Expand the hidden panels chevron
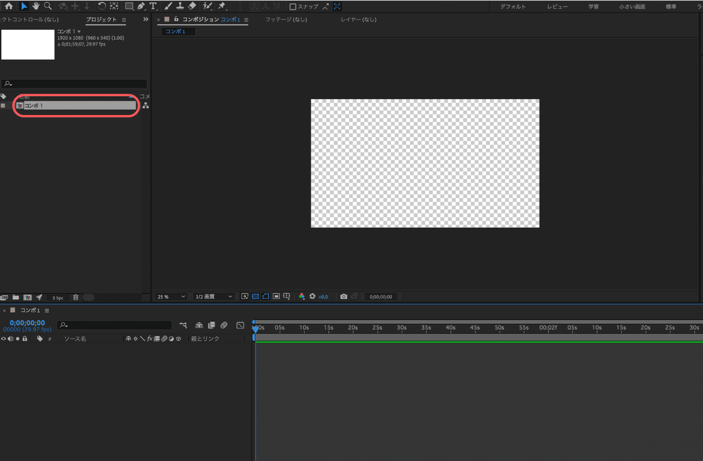Viewport: 703px width, 461px height. point(145,19)
